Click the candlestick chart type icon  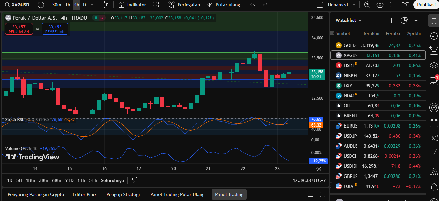click(x=106, y=5)
